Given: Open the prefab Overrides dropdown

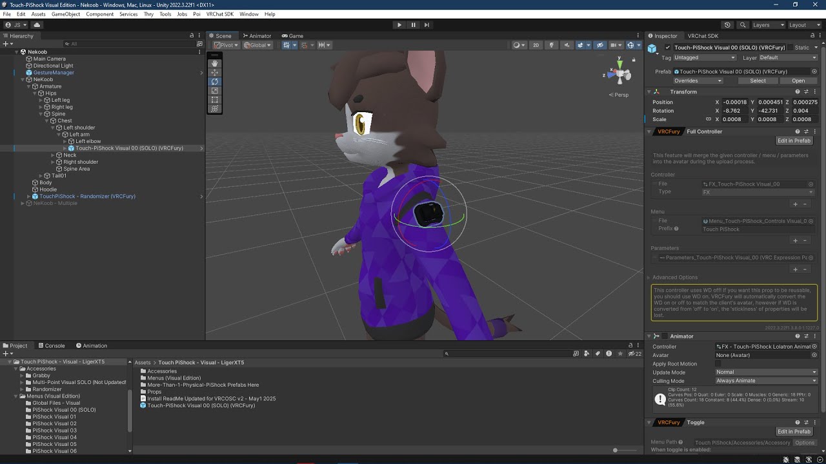Looking at the screenshot, I should point(698,81).
